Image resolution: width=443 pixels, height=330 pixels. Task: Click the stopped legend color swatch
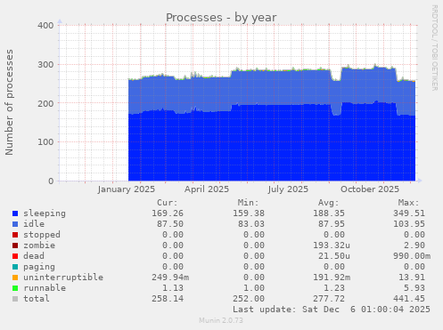pos(15,235)
